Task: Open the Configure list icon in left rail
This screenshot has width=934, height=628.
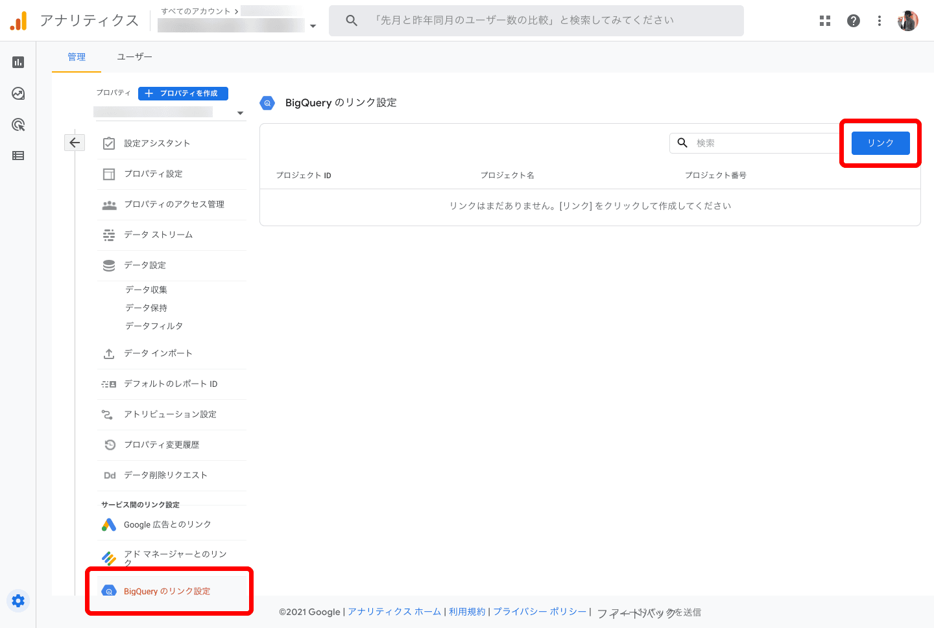Action: click(x=18, y=156)
